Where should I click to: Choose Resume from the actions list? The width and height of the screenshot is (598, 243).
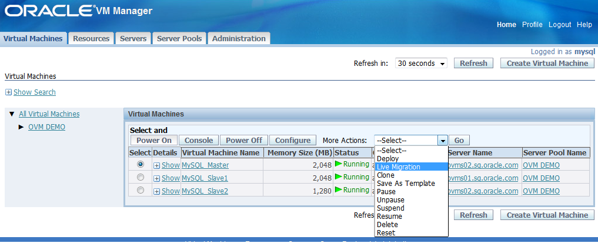coord(411,217)
